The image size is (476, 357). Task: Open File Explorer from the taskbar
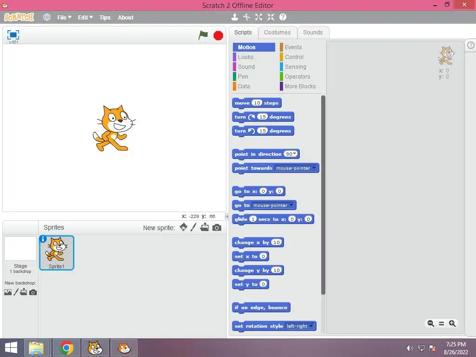pyautogui.click(x=36, y=348)
